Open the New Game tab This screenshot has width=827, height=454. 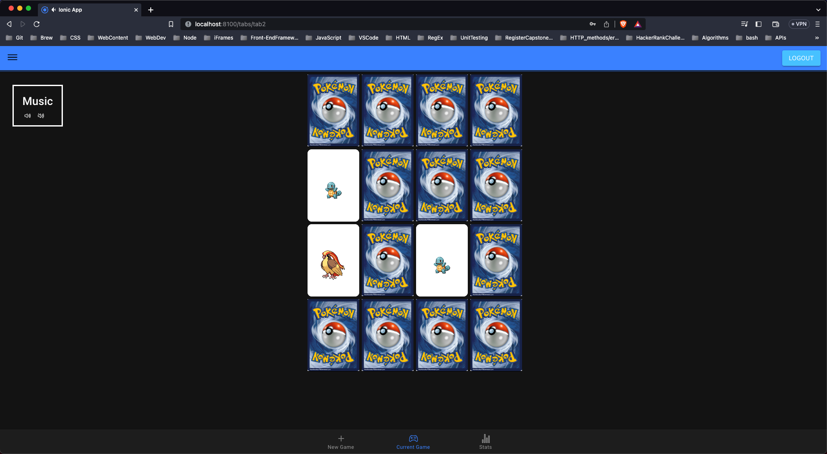point(341,442)
